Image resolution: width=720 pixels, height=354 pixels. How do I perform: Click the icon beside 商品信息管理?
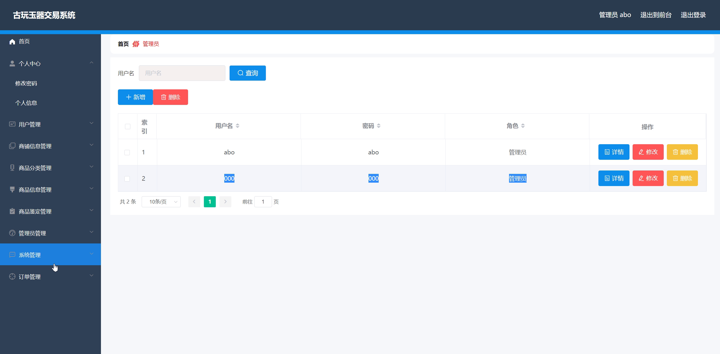pos(12,189)
